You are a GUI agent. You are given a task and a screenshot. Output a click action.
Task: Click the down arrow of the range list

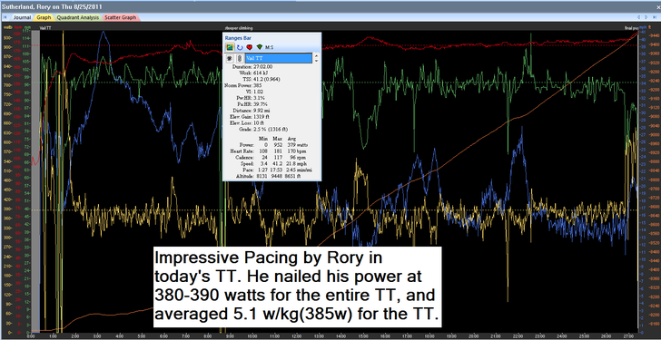coord(317,61)
